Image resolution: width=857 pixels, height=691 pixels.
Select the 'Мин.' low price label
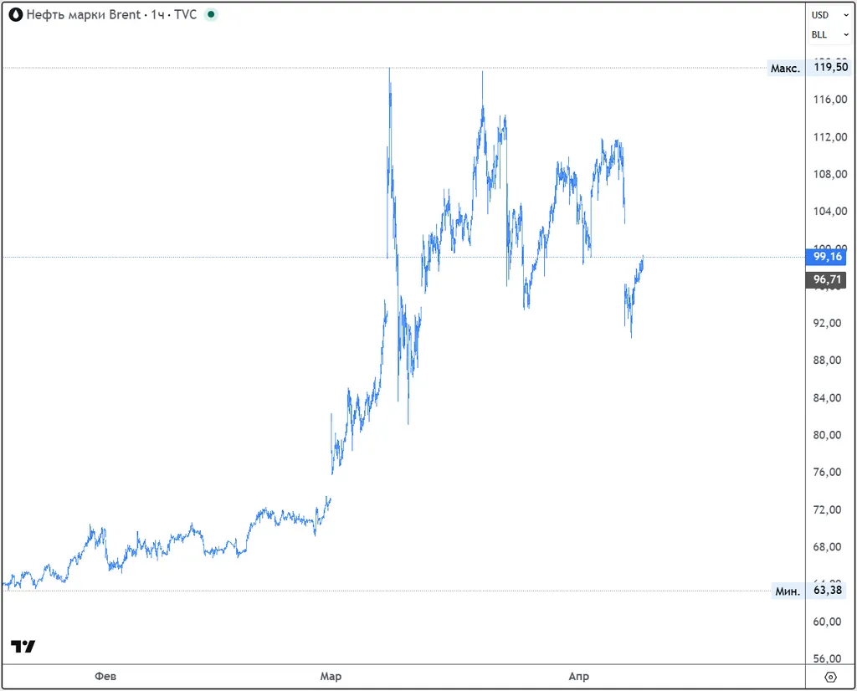(x=787, y=591)
